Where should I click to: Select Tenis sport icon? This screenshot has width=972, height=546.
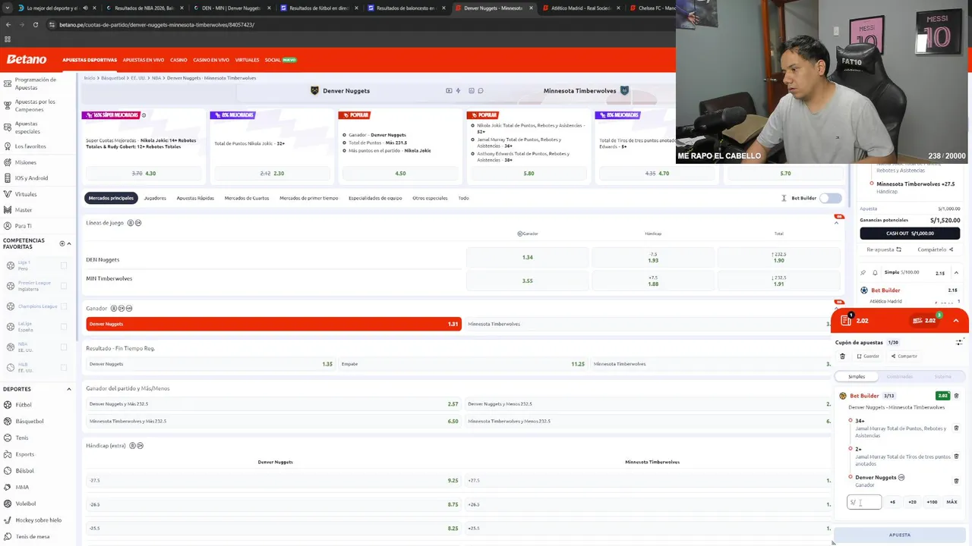[8, 438]
